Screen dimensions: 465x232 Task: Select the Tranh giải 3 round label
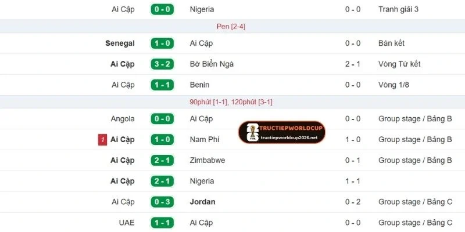click(x=399, y=9)
